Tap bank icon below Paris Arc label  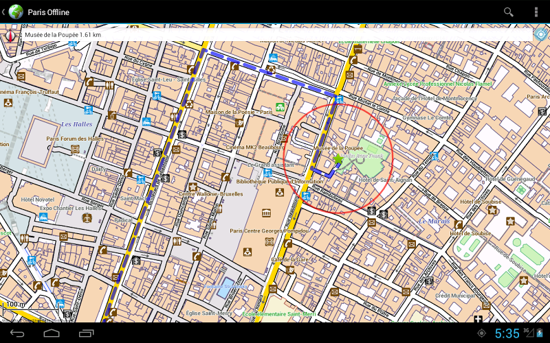click(542, 112)
